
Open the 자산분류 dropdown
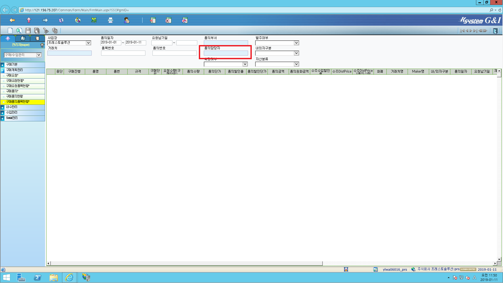click(296, 64)
